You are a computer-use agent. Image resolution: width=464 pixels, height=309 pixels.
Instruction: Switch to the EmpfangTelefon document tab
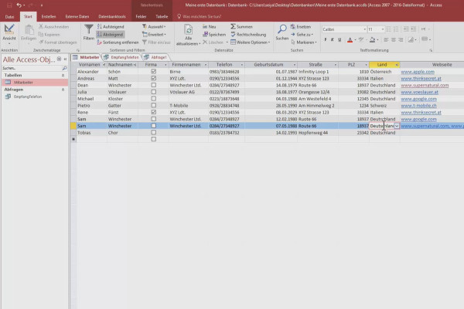122,57
